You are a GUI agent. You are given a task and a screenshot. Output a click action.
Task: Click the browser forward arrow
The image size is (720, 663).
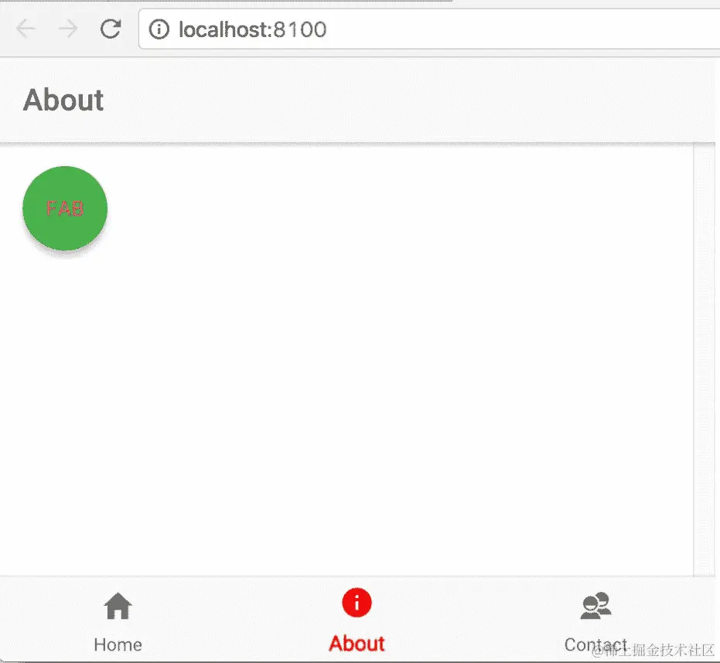click(68, 29)
